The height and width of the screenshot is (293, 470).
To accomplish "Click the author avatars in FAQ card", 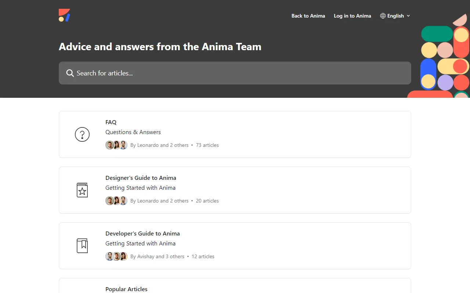I will click(x=116, y=145).
